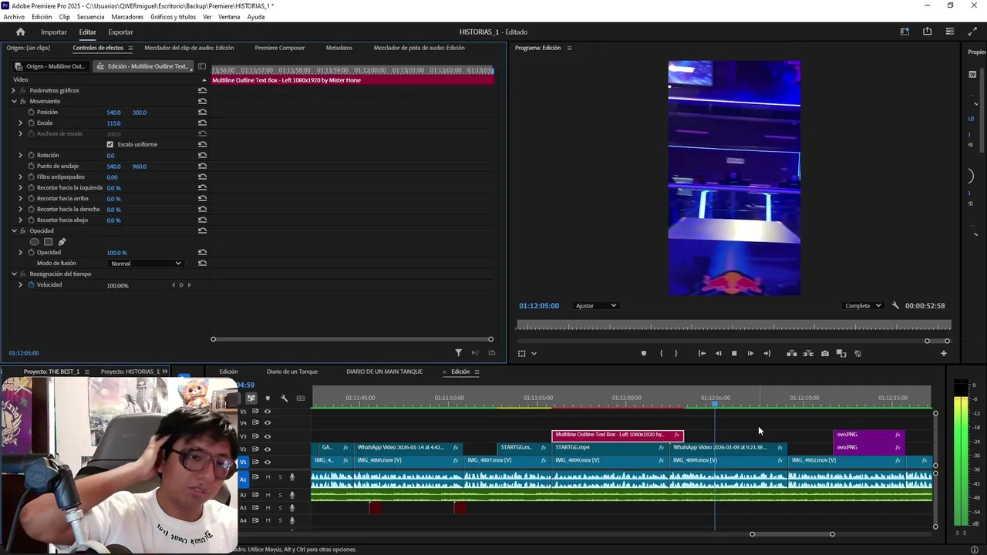Export frame with camera icon
The height and width of the screenshot is (555, 987).
tap(825, 353)
